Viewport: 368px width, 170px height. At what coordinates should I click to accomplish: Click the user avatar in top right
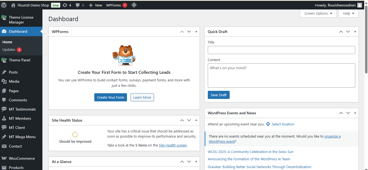pos(359,5)
